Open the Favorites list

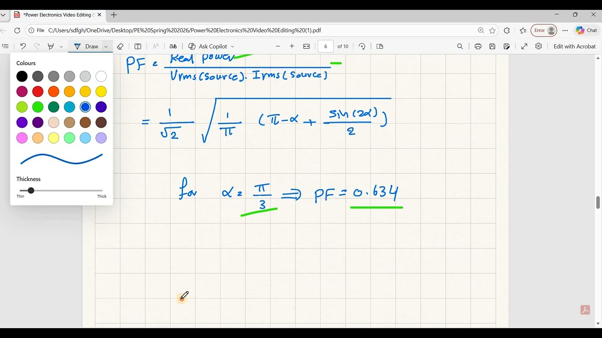point(523,31)
